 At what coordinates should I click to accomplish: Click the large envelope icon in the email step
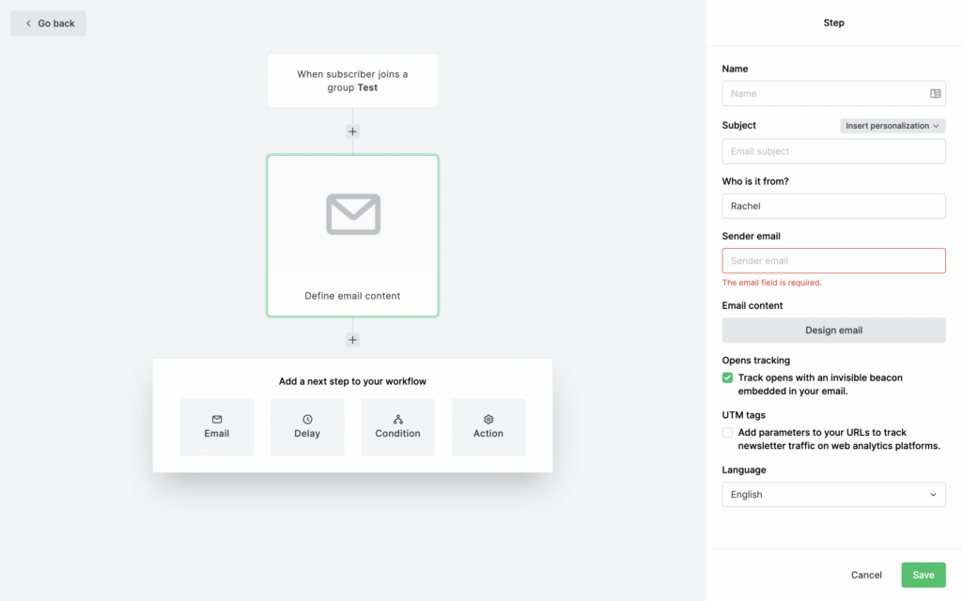point(353,214)
